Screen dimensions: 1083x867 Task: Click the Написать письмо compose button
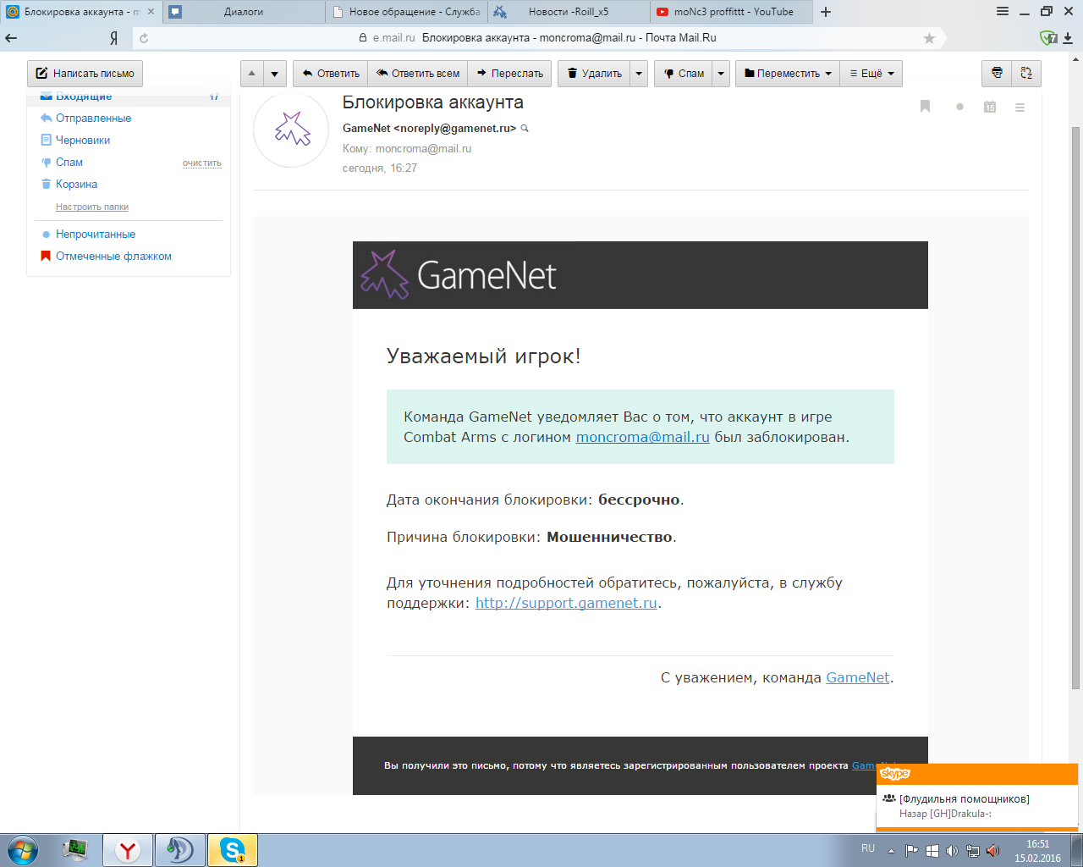click(85, 74)
